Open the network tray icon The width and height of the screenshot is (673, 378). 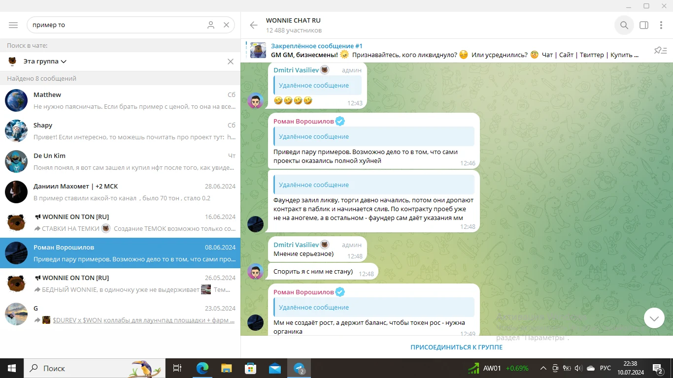pyautogui.click(x=567, y=368)
